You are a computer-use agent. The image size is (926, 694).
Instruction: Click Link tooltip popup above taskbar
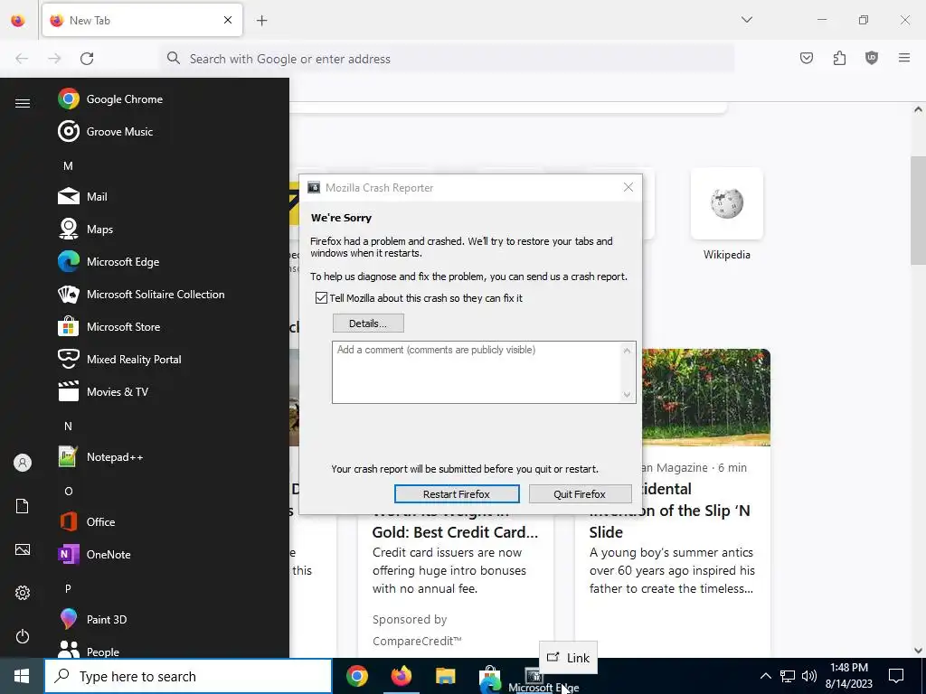tap(568, 658)
